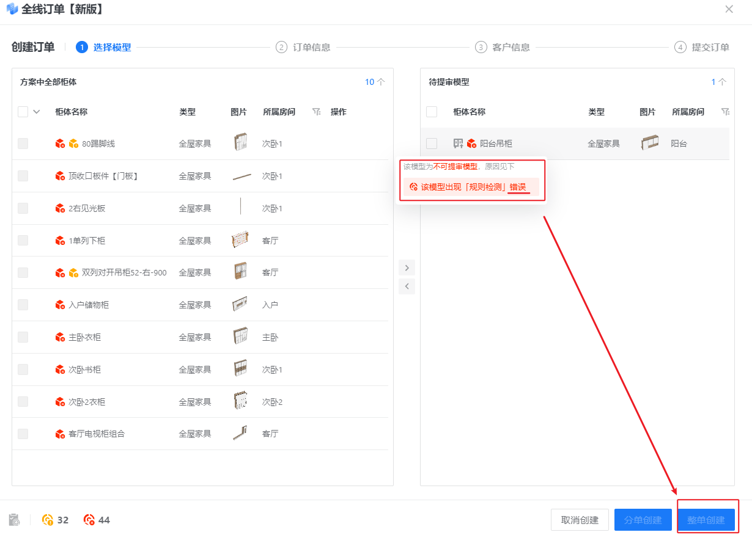This screenshot has width=752, height=535.
Task: Click the red error count icon (44)
Action: pyautogui.click(x=89, y=520)
